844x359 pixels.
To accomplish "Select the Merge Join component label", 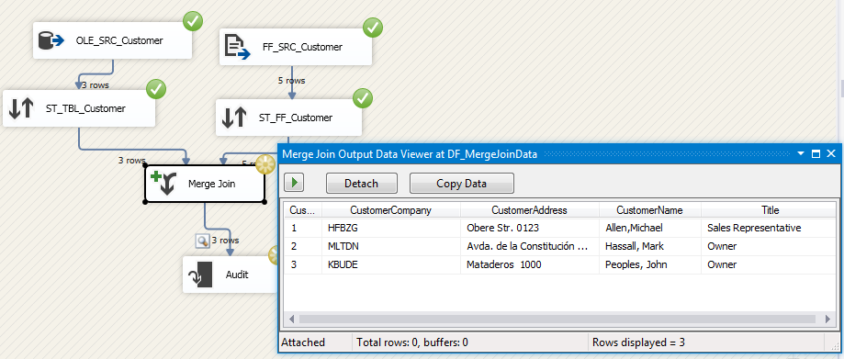I will tap(211, 184).
